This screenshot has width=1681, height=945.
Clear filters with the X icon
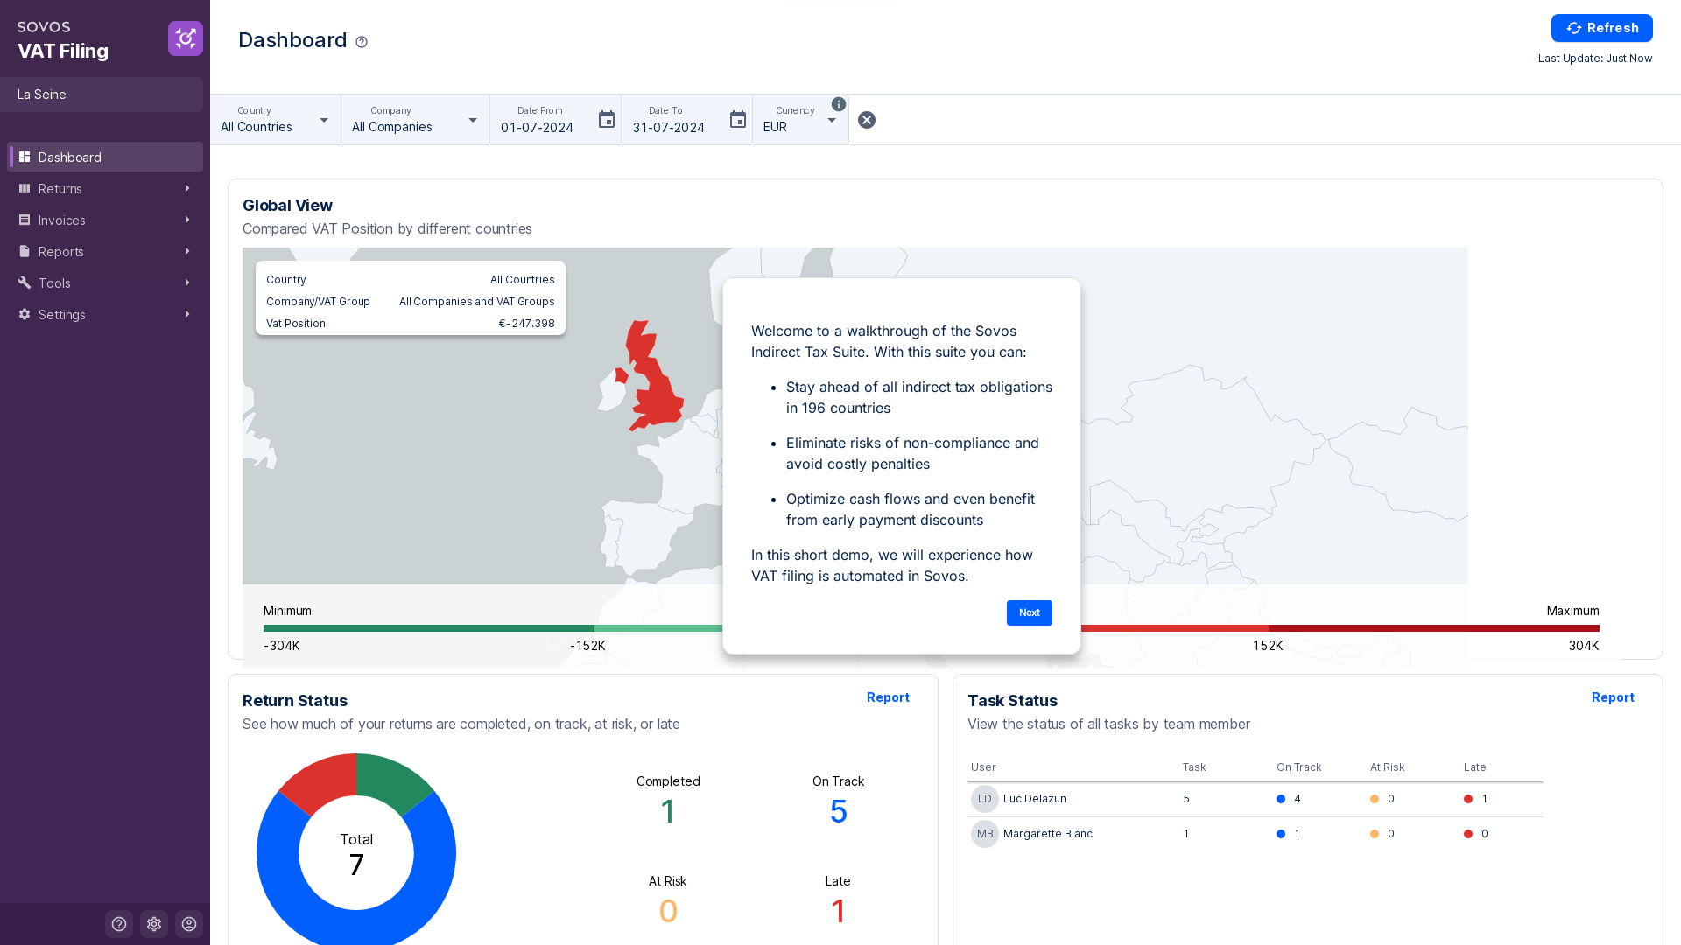[866, 120]
